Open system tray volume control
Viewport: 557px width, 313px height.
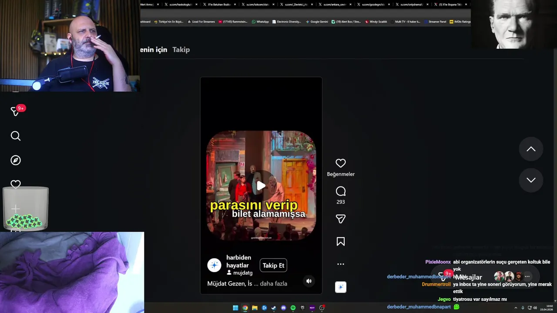[535, 308]
